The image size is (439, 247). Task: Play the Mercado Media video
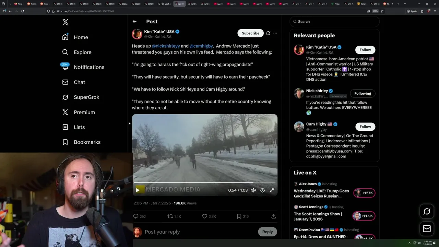click(x=138, y=190)
